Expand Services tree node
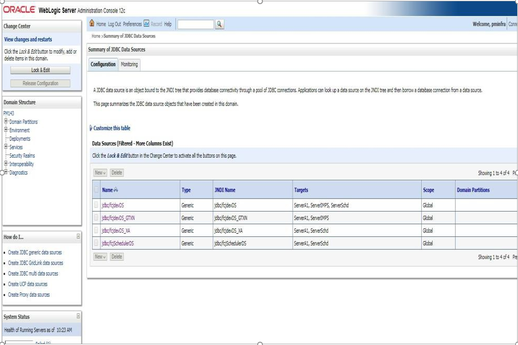The height and width of the screenshot is (345, 518). 6,147
